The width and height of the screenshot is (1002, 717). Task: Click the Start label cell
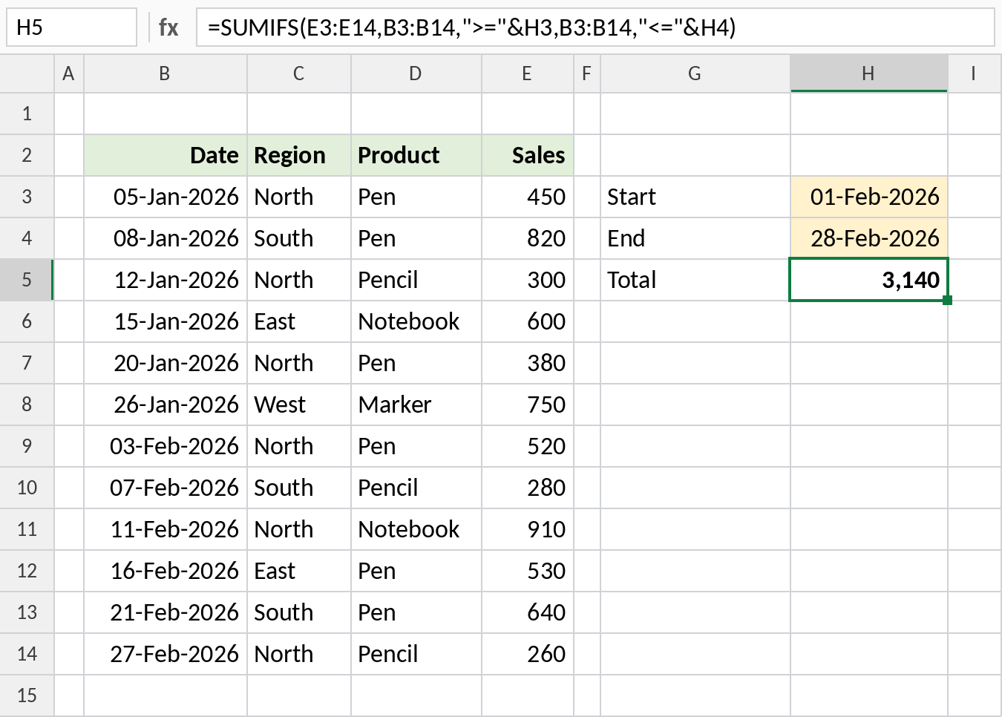(x=695, y=197)
